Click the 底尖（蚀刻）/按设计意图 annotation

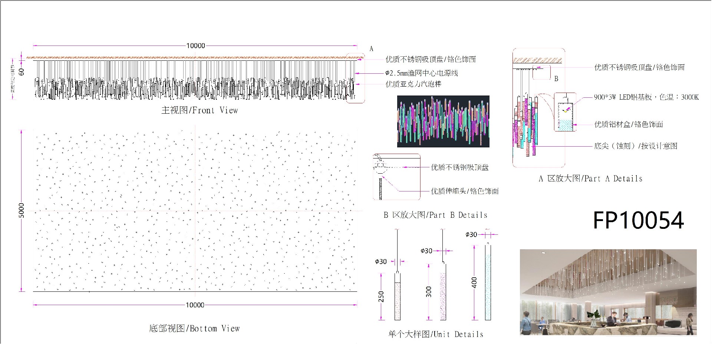click(636, 146)
